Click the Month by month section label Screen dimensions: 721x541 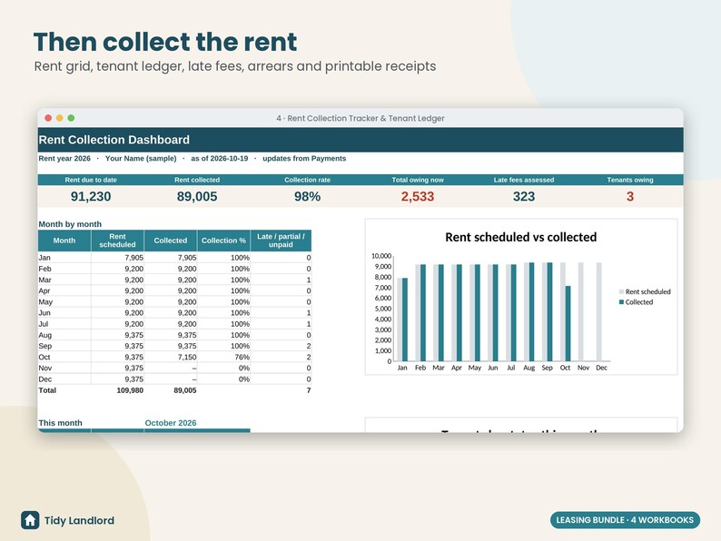(x=70, y=224)
